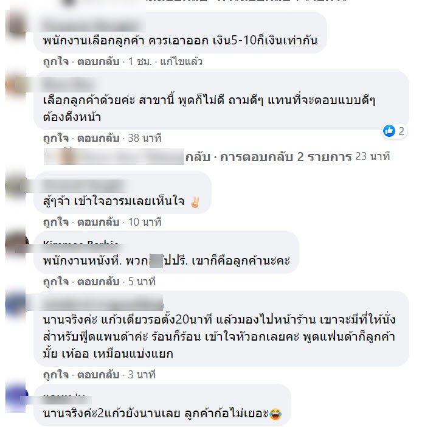Like the comment posted 10 นาที ago
The height and width of the screenshot is (427, 436).
tap(56, 222)
